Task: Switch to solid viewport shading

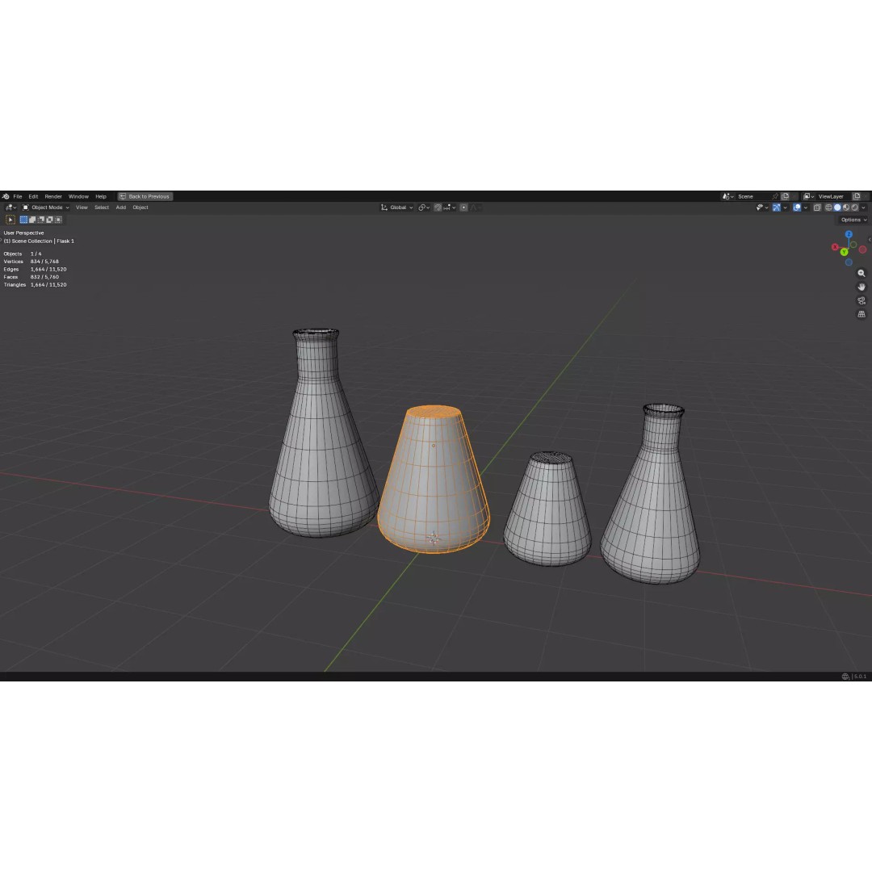Action: 837,208
